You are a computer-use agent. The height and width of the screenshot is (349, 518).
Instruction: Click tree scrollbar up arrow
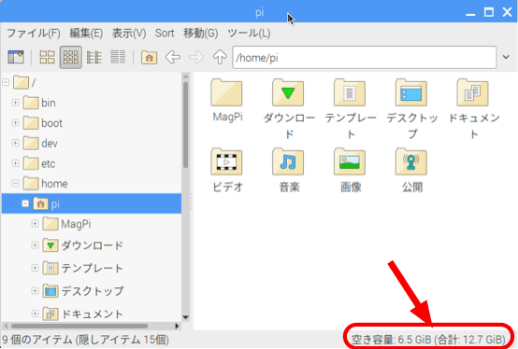(x=186, y=77)
